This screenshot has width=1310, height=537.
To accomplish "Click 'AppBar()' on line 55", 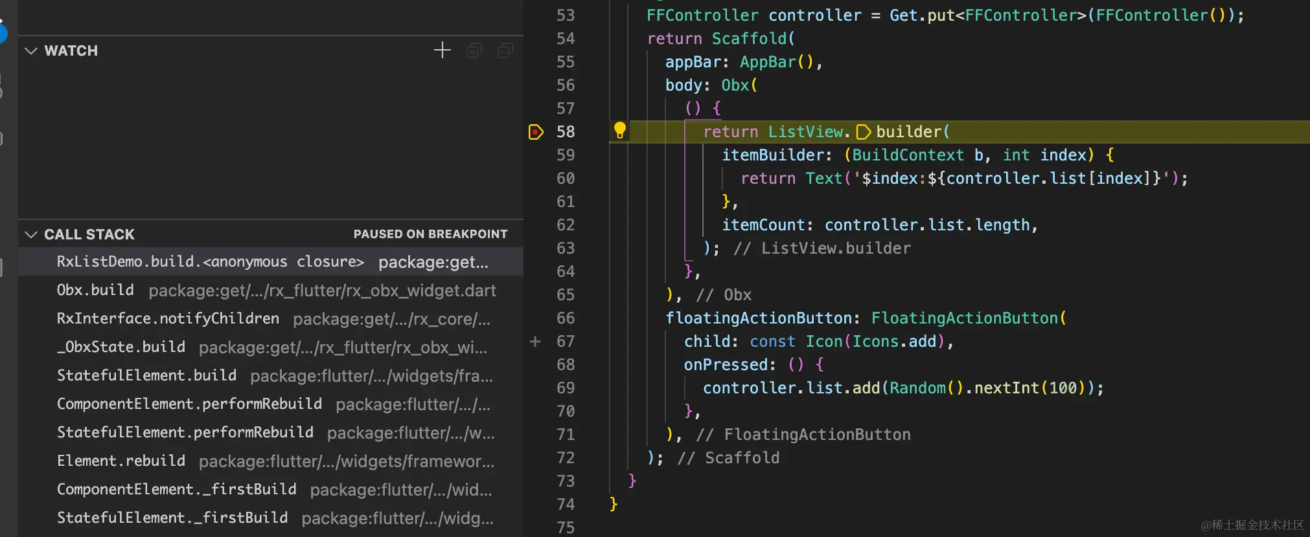I will click(777, 62).
